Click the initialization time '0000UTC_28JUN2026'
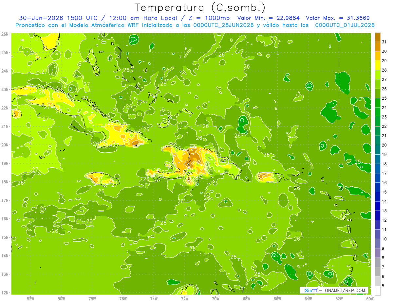The image size is (393, 303). click(223, 25)
